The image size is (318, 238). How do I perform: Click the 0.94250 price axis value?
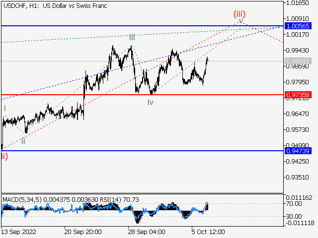(297, 162)
